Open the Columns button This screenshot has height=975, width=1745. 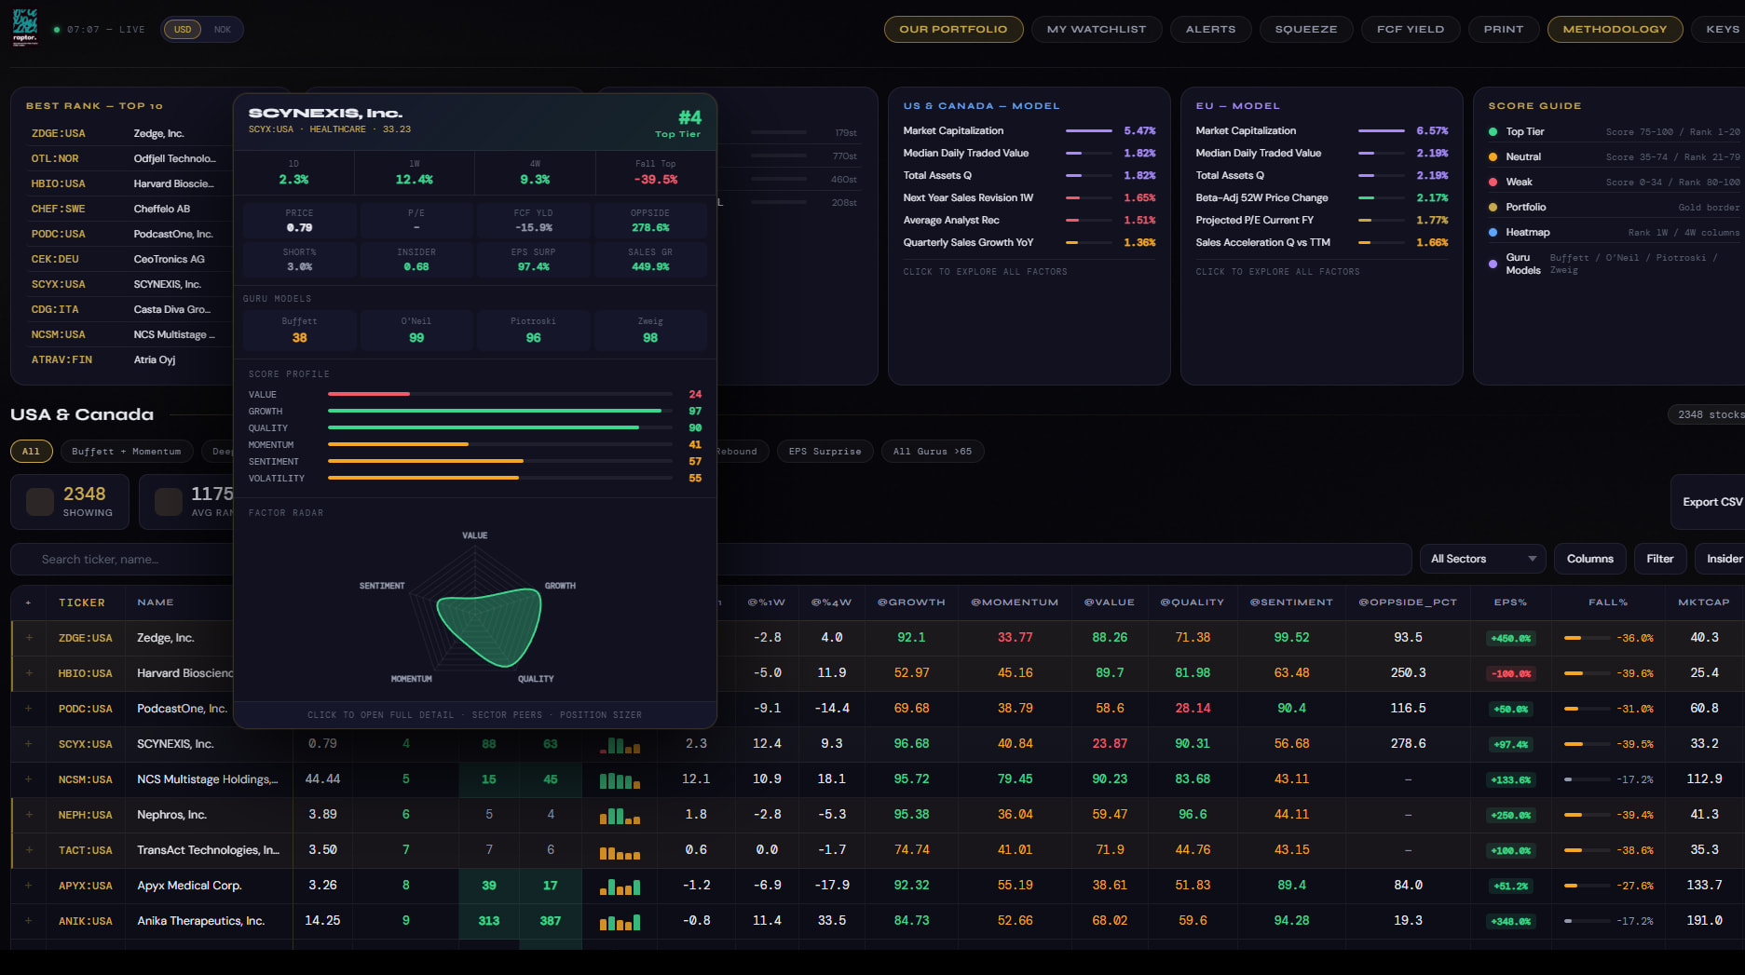coord(1589,559)
